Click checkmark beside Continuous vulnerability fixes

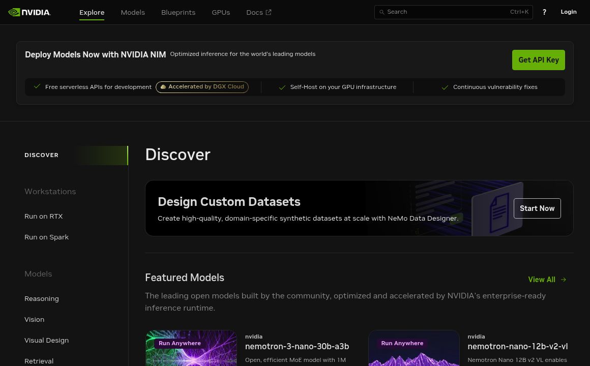[445, 87]
